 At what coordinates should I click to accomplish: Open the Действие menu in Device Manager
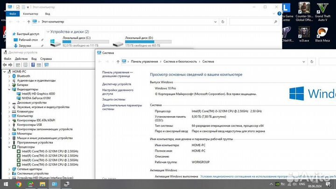[x=21, y=58]
